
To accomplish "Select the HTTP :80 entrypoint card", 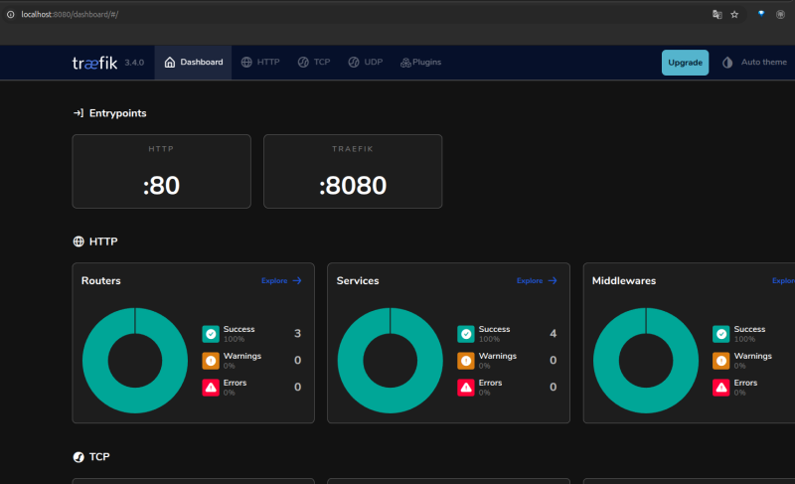I will pyautogui.click(x=161, y=171).
